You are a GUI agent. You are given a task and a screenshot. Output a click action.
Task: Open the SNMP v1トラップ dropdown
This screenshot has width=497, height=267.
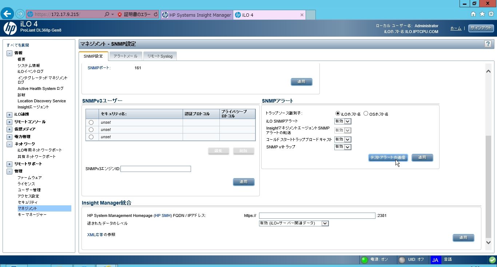tap(343, 147)
